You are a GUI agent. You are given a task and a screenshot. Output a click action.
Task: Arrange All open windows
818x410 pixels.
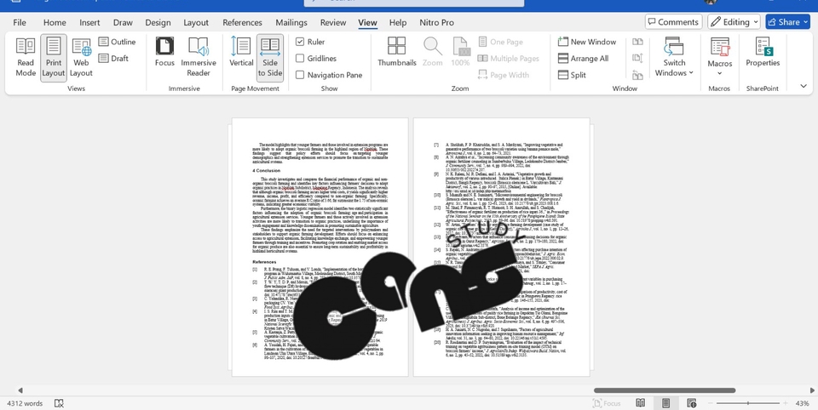[583, 59]
